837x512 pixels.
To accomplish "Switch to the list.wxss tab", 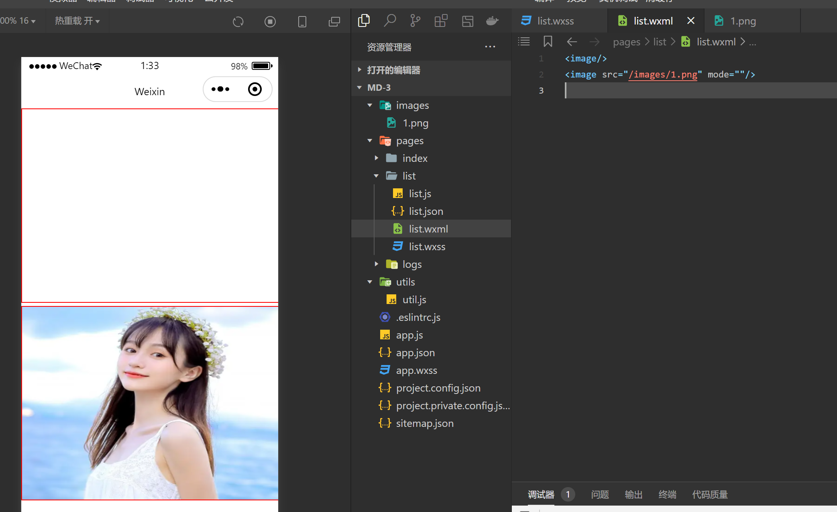I will [555, 21].
